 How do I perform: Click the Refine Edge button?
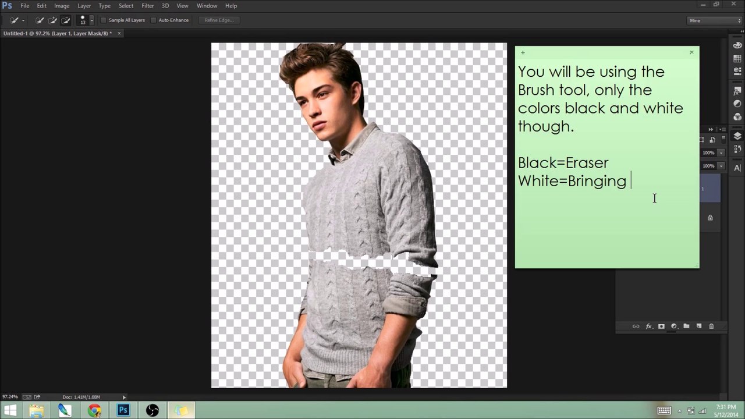coord(219,20)
